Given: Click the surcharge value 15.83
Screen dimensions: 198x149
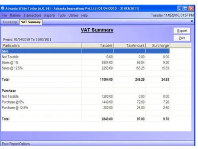Looking at the screenshot, I should [165, 68].
